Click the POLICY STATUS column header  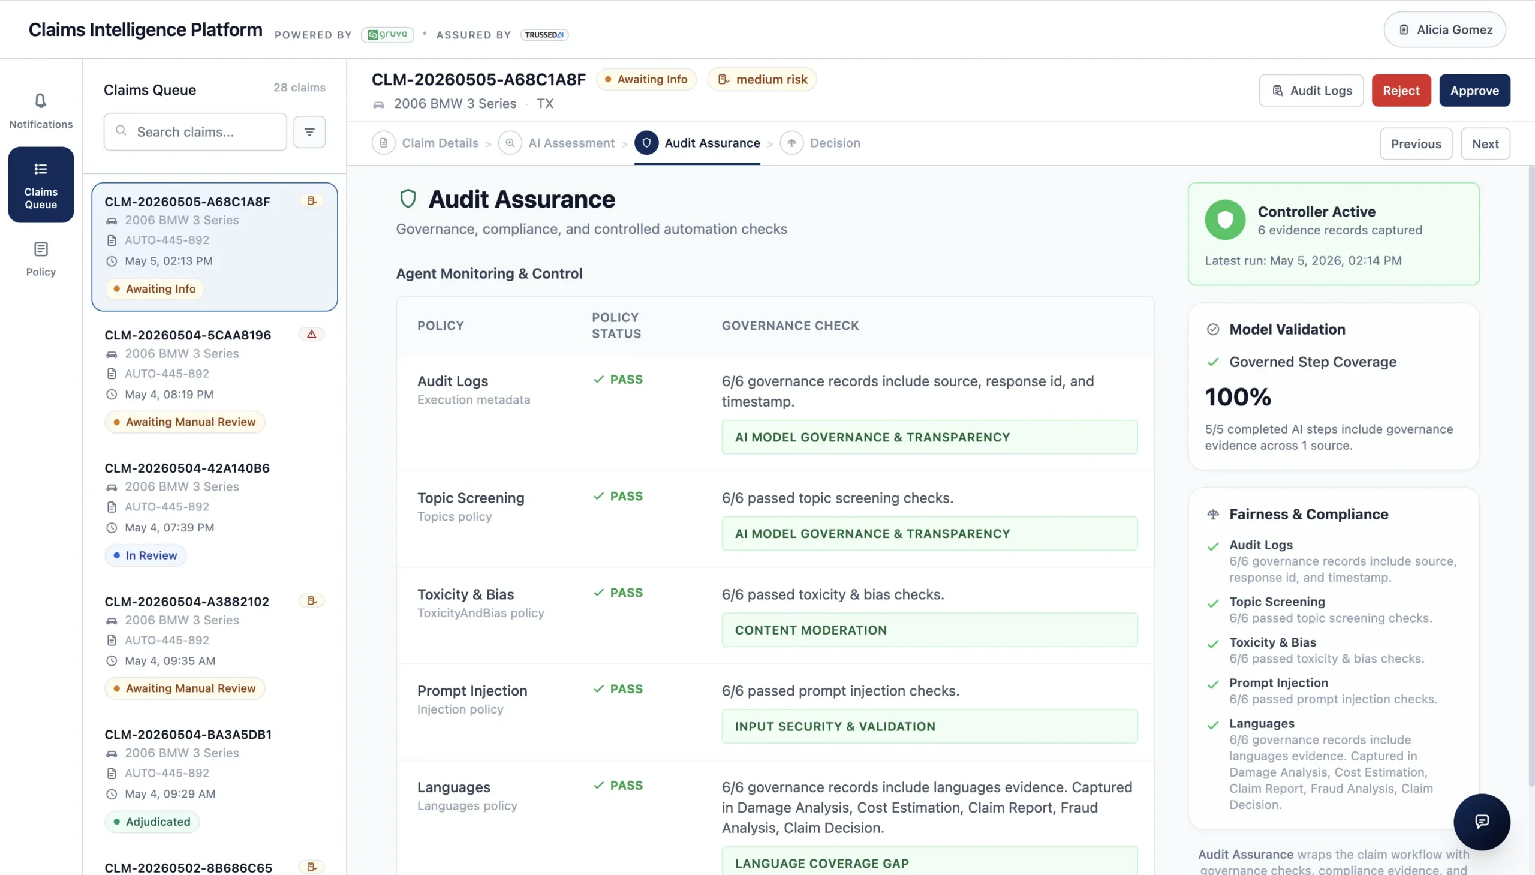616,325
